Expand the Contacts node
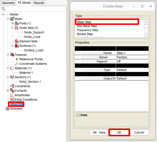The width and height of the screenshot is (157, 142). [8, 90]
